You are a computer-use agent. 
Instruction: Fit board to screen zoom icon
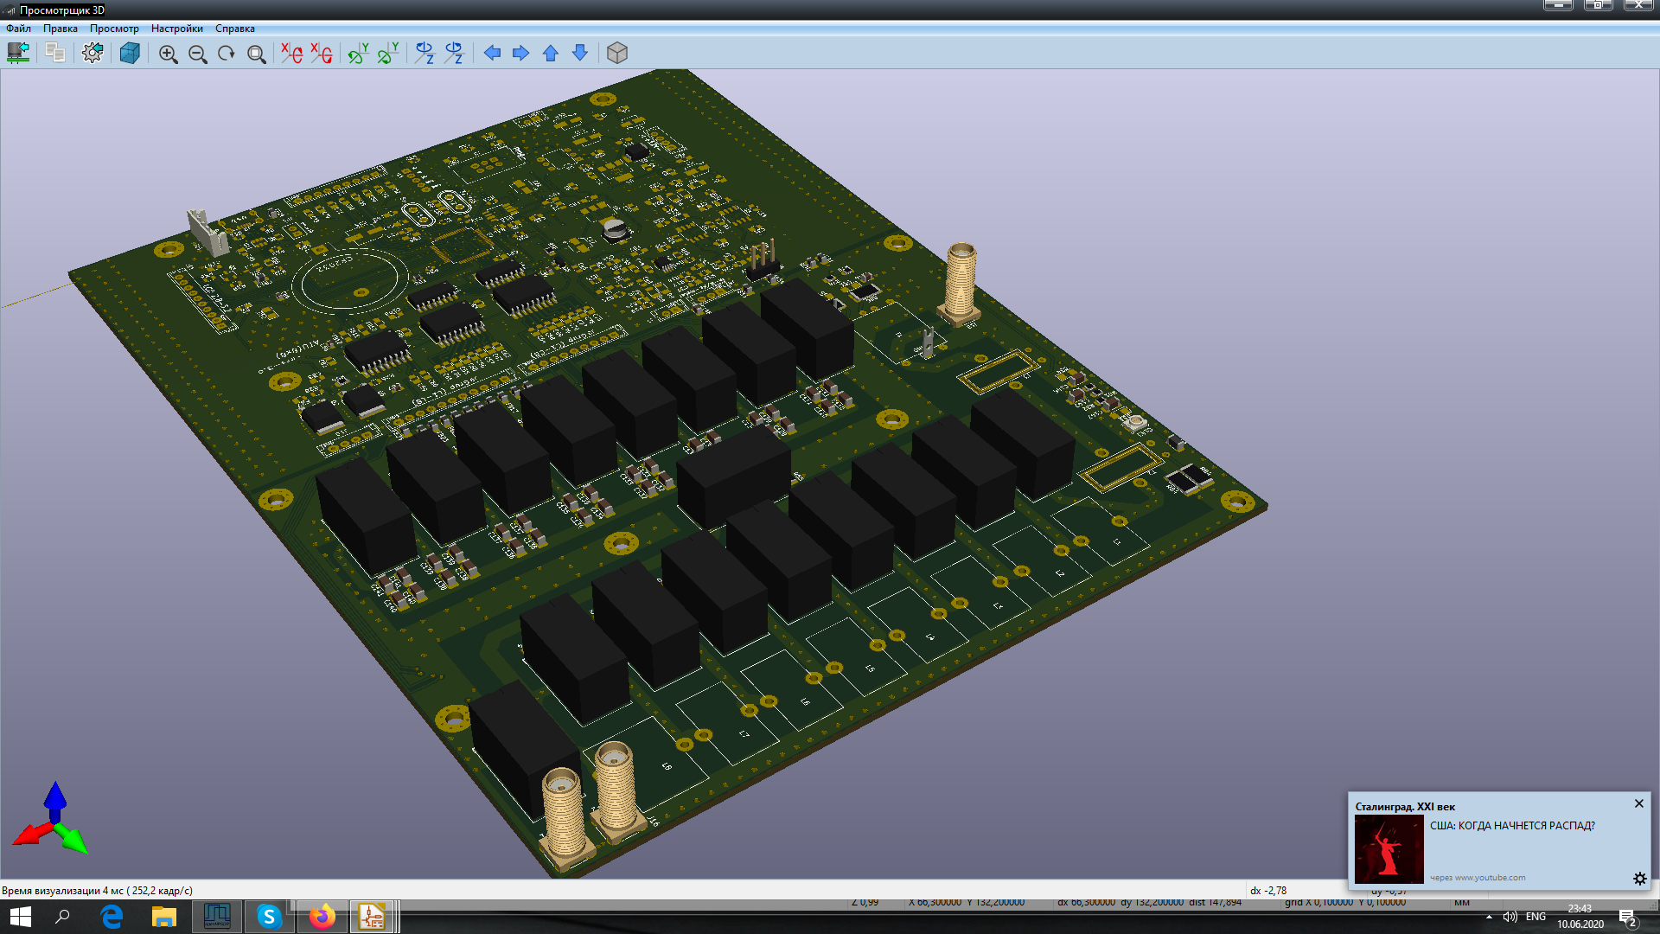256,54
